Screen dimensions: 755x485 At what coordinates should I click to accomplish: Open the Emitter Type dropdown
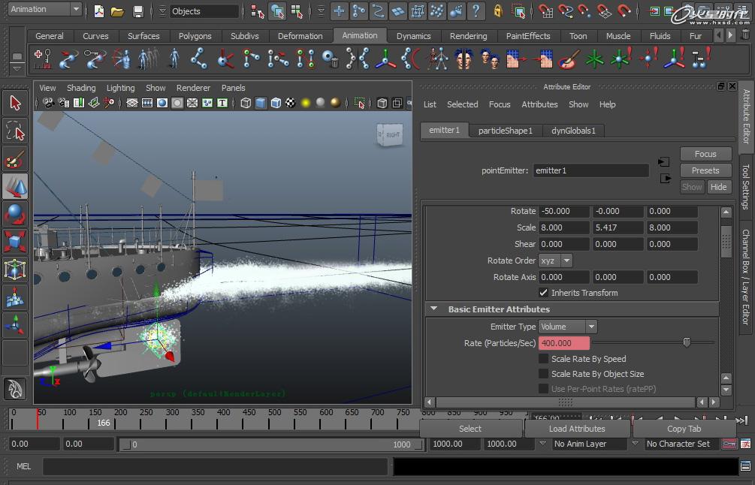(x=568, y=327)
